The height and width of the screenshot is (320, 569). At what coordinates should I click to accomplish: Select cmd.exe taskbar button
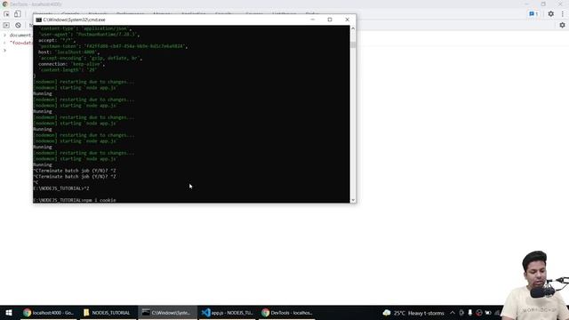(167, 312)
